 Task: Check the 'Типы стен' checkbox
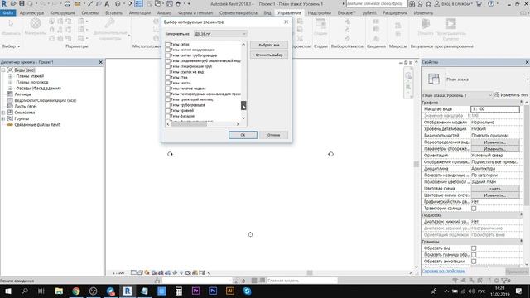(168, 77)
